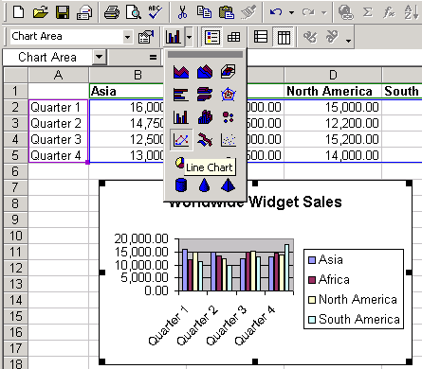Plot series By Column
The image size is (422, 369).
284,37
